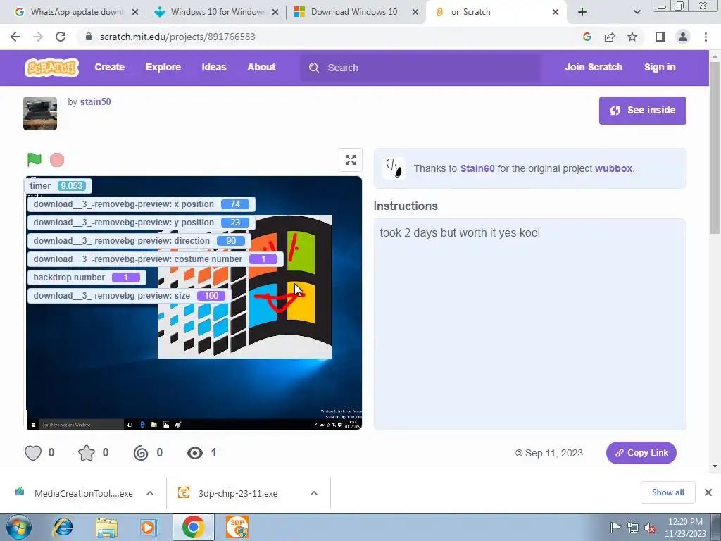The height and width of the screenshot is (541, 721).
Task: Open options for MediaCreationTool download
Action: [x=150, y=493]
